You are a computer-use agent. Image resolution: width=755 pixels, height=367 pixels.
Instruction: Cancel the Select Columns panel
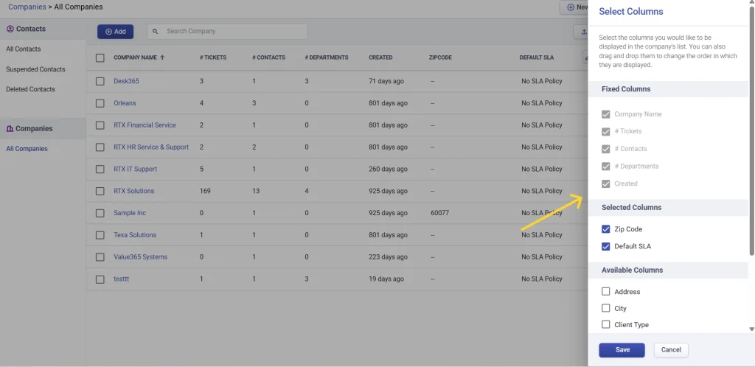(x=671, y=350)
